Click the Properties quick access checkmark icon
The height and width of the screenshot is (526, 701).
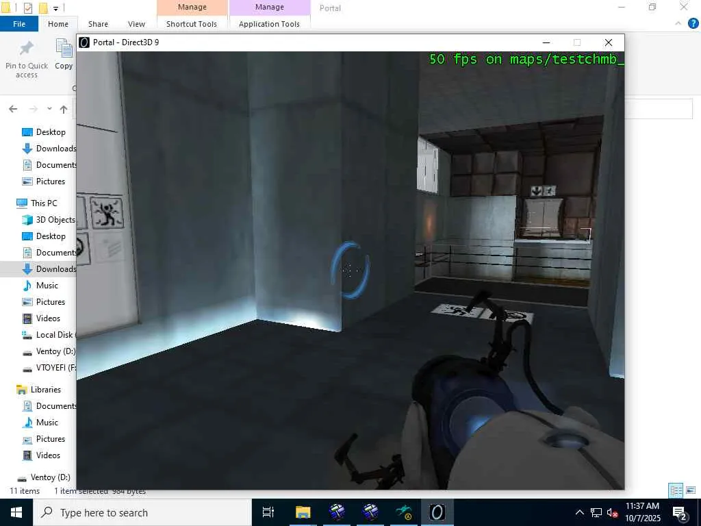[x=27, y=8]
